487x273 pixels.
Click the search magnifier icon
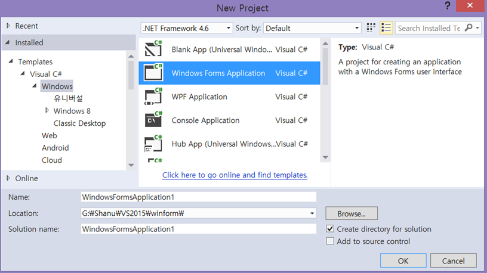coord(468,28)
